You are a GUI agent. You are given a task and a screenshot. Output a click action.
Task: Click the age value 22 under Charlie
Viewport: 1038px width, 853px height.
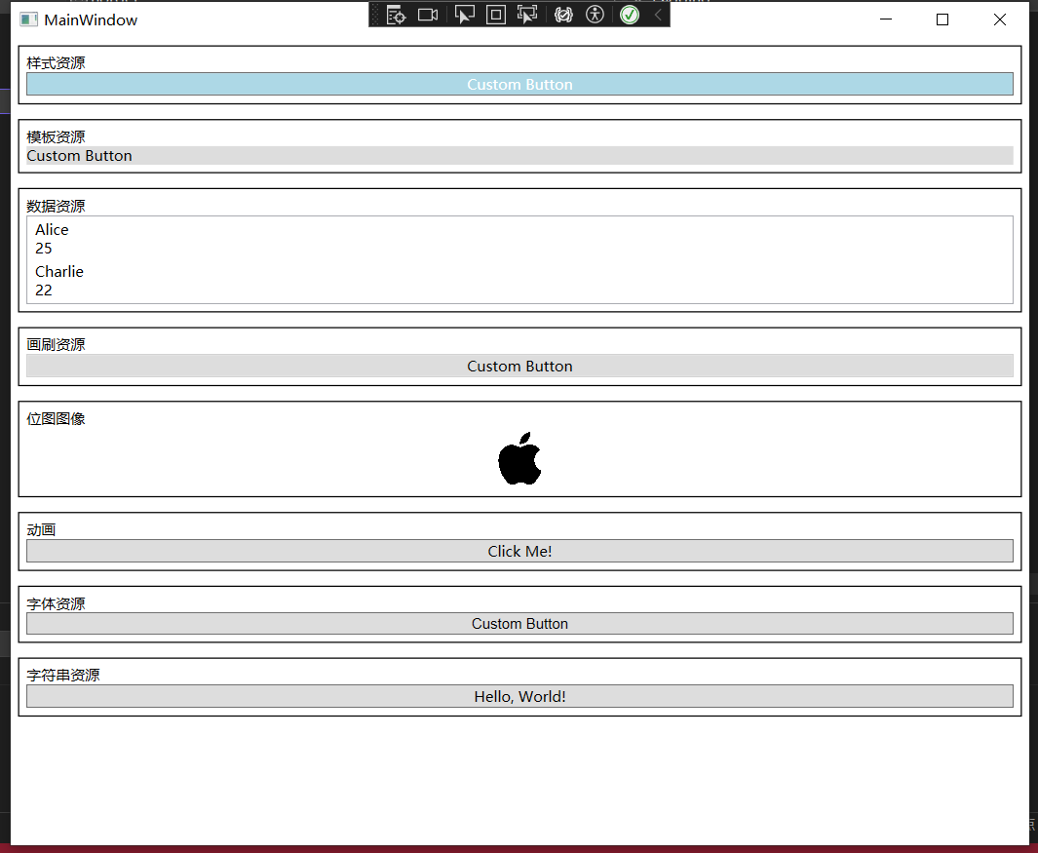coord(44,291)
